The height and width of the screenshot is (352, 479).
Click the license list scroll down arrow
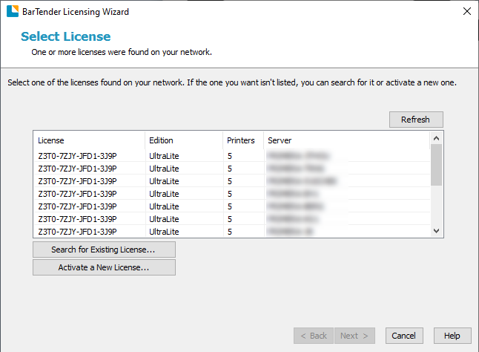click(437, 232)
